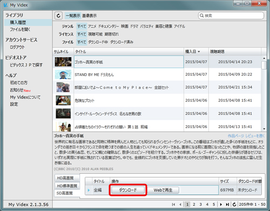Click list scrollbar down arrow
The width and height of the screenshot is (270, 211).
coord(264,129)
